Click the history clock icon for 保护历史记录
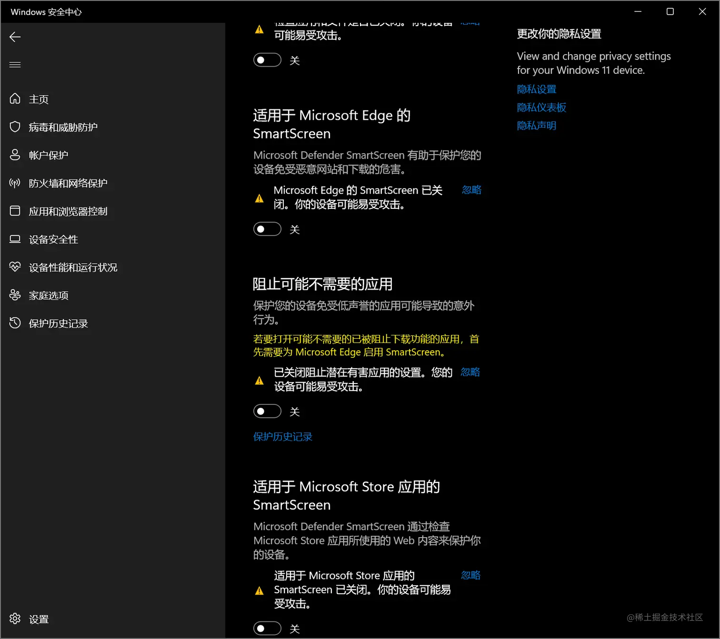Screen dimensions: 720x639 [15, 323]
